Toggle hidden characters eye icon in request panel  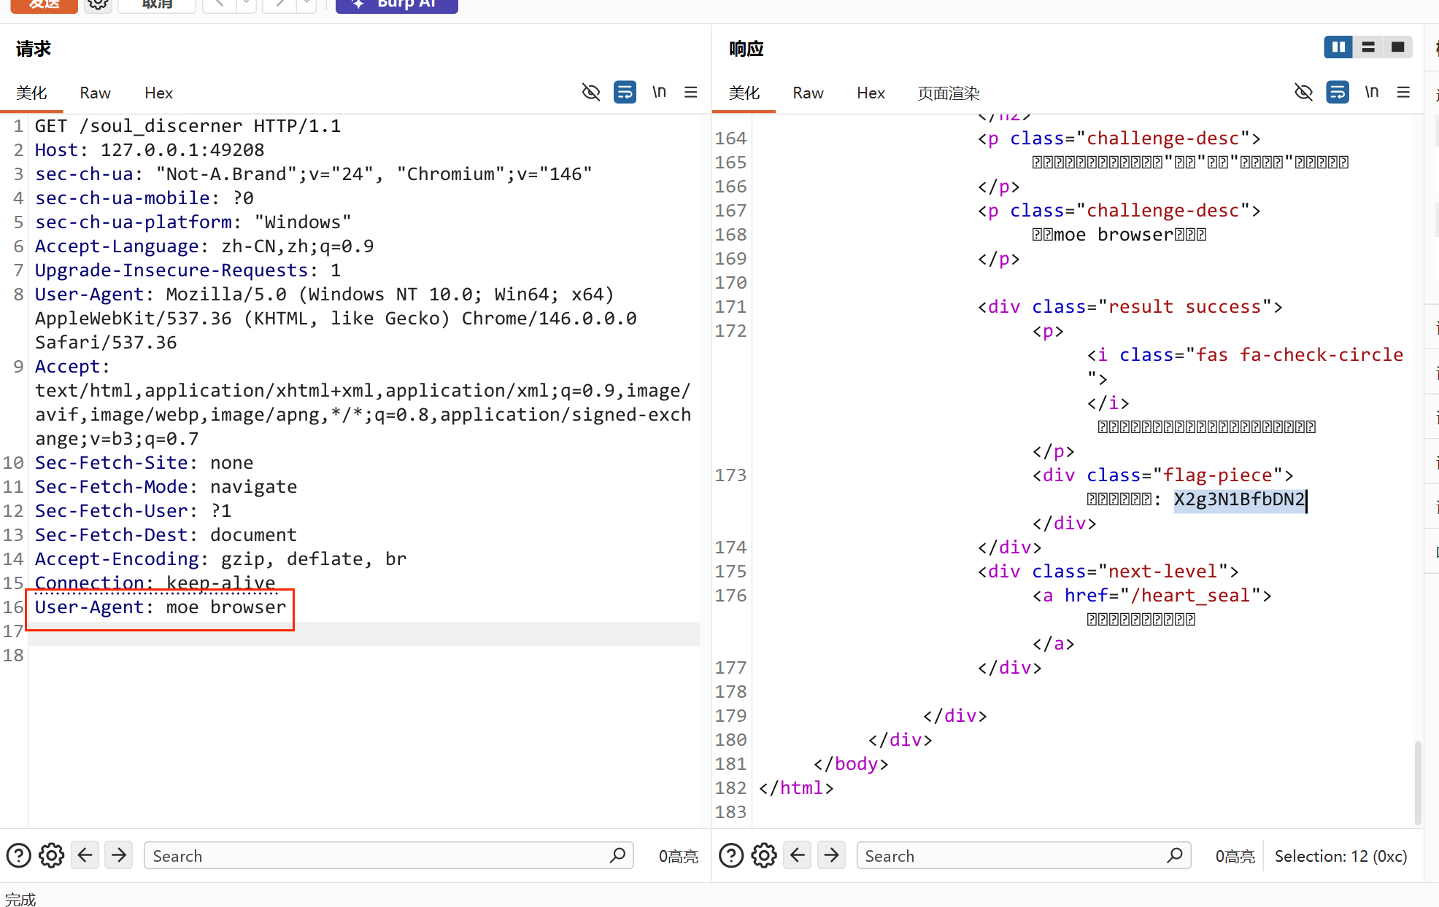(x=591, y=92)
